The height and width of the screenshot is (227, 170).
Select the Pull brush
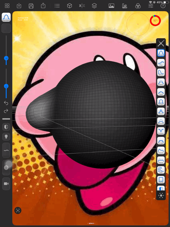click(161, 170)
